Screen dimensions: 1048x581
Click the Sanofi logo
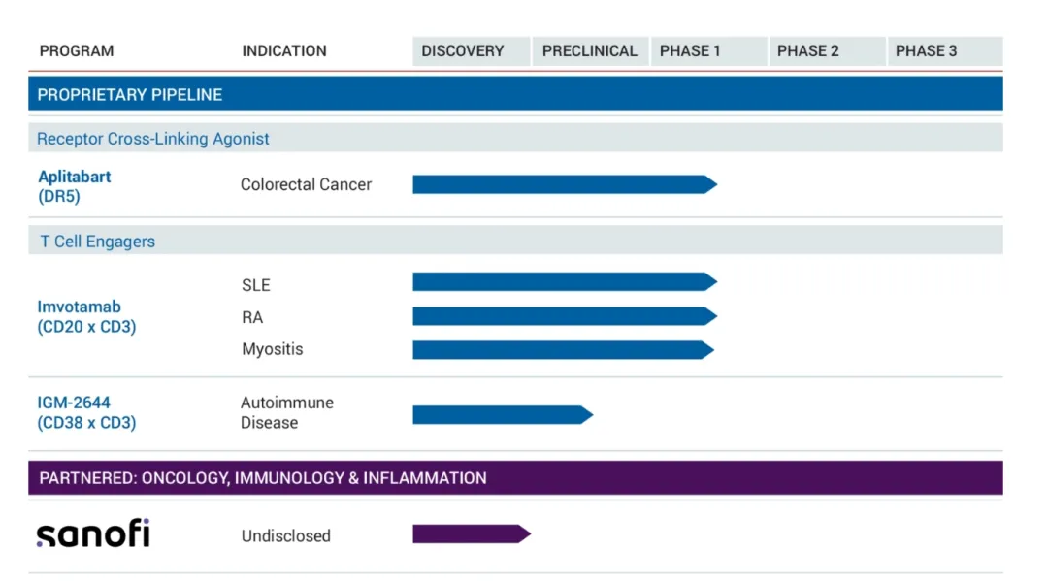pyautogui.click(x=93, y=534)
